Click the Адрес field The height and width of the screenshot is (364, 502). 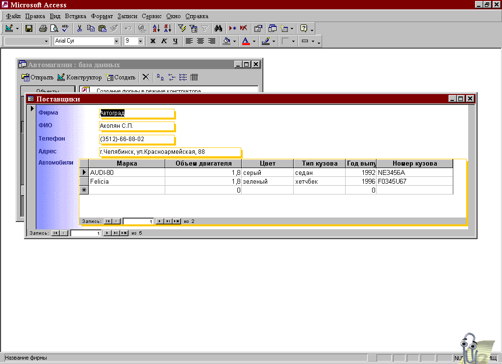click(170, 152)
